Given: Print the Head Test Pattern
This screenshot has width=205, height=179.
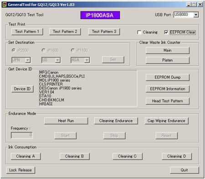Looking at the screenshot, I should 168,101.
